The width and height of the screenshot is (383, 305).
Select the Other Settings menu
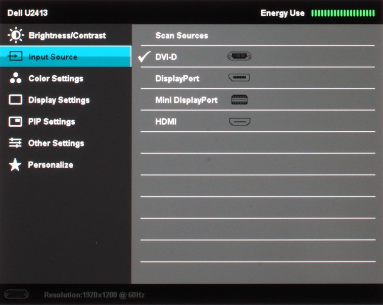click(x=66, y=143)
